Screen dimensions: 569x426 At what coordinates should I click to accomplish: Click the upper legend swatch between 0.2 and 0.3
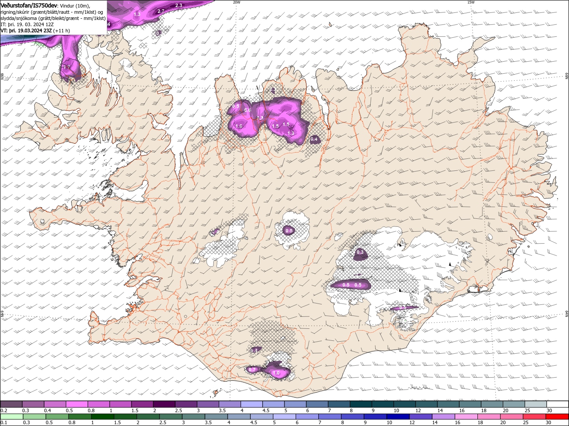[x=12, y=404]
